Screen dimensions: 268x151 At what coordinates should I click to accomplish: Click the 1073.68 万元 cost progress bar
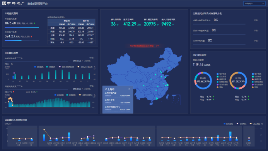[x=22, y=27]
